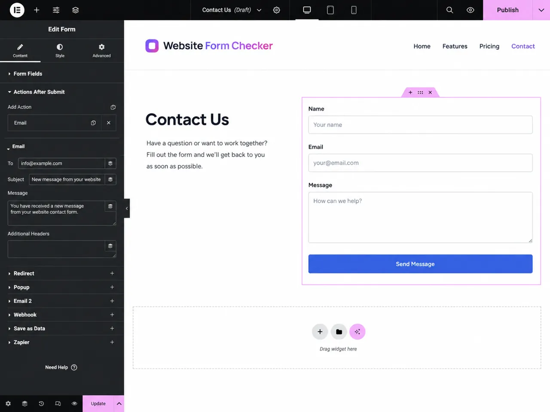Open the Features nav link
This screenshot has width=550, height=412.
[455, 46]
